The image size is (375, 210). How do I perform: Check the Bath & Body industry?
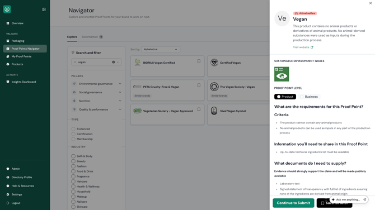point(73,156)
